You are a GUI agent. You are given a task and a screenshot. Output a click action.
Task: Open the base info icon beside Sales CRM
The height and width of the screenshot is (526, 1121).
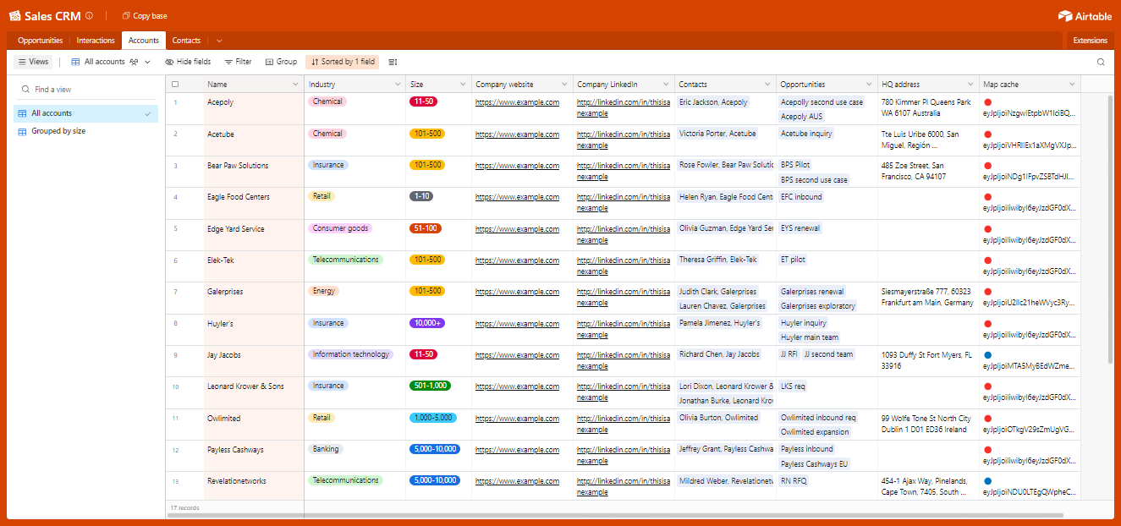pyautogui.click(x=90, y=16)
